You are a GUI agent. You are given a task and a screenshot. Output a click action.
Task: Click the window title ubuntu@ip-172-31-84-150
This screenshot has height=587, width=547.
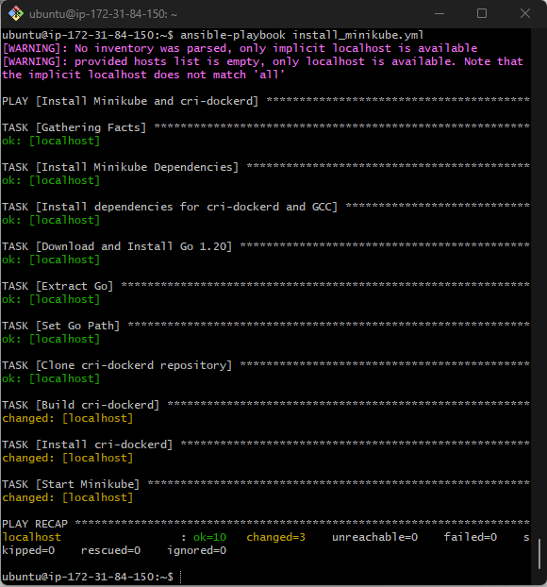pyautogui.click(x=103, y=14)
